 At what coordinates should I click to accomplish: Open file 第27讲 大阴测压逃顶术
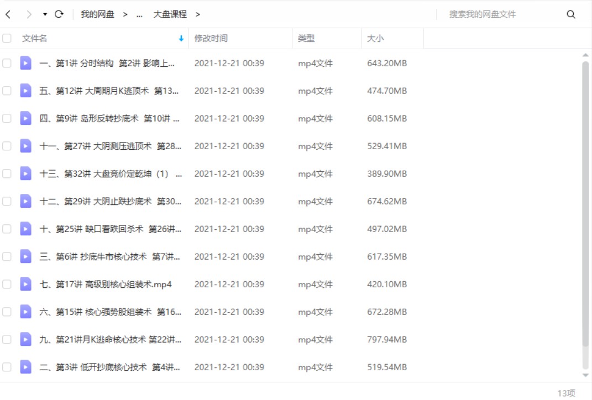click(111, 146)
